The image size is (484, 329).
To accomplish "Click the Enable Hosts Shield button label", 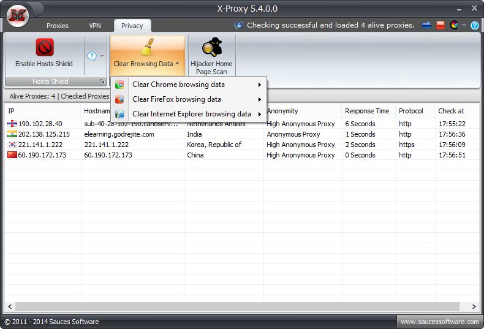I will coord(44,64).
